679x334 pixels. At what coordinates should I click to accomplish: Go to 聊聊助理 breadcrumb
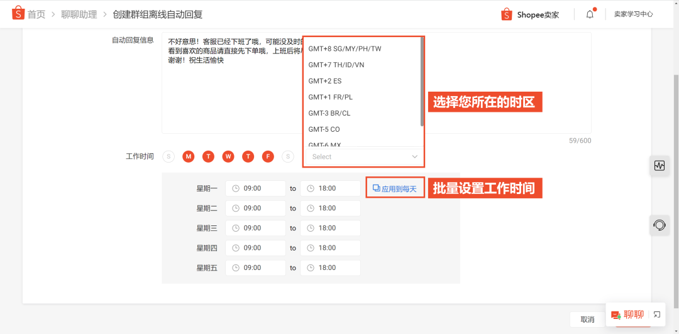pos(79,14)
